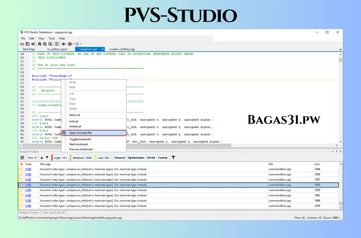Click the down arrow next message button
The height and width of the screenshot is (238, 361).
point(47,158)
